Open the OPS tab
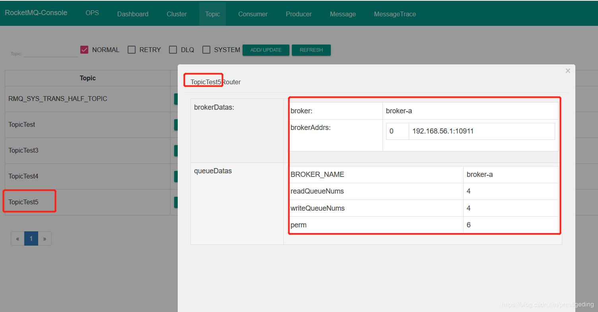598x312 pixels. (x=92, y=13)
